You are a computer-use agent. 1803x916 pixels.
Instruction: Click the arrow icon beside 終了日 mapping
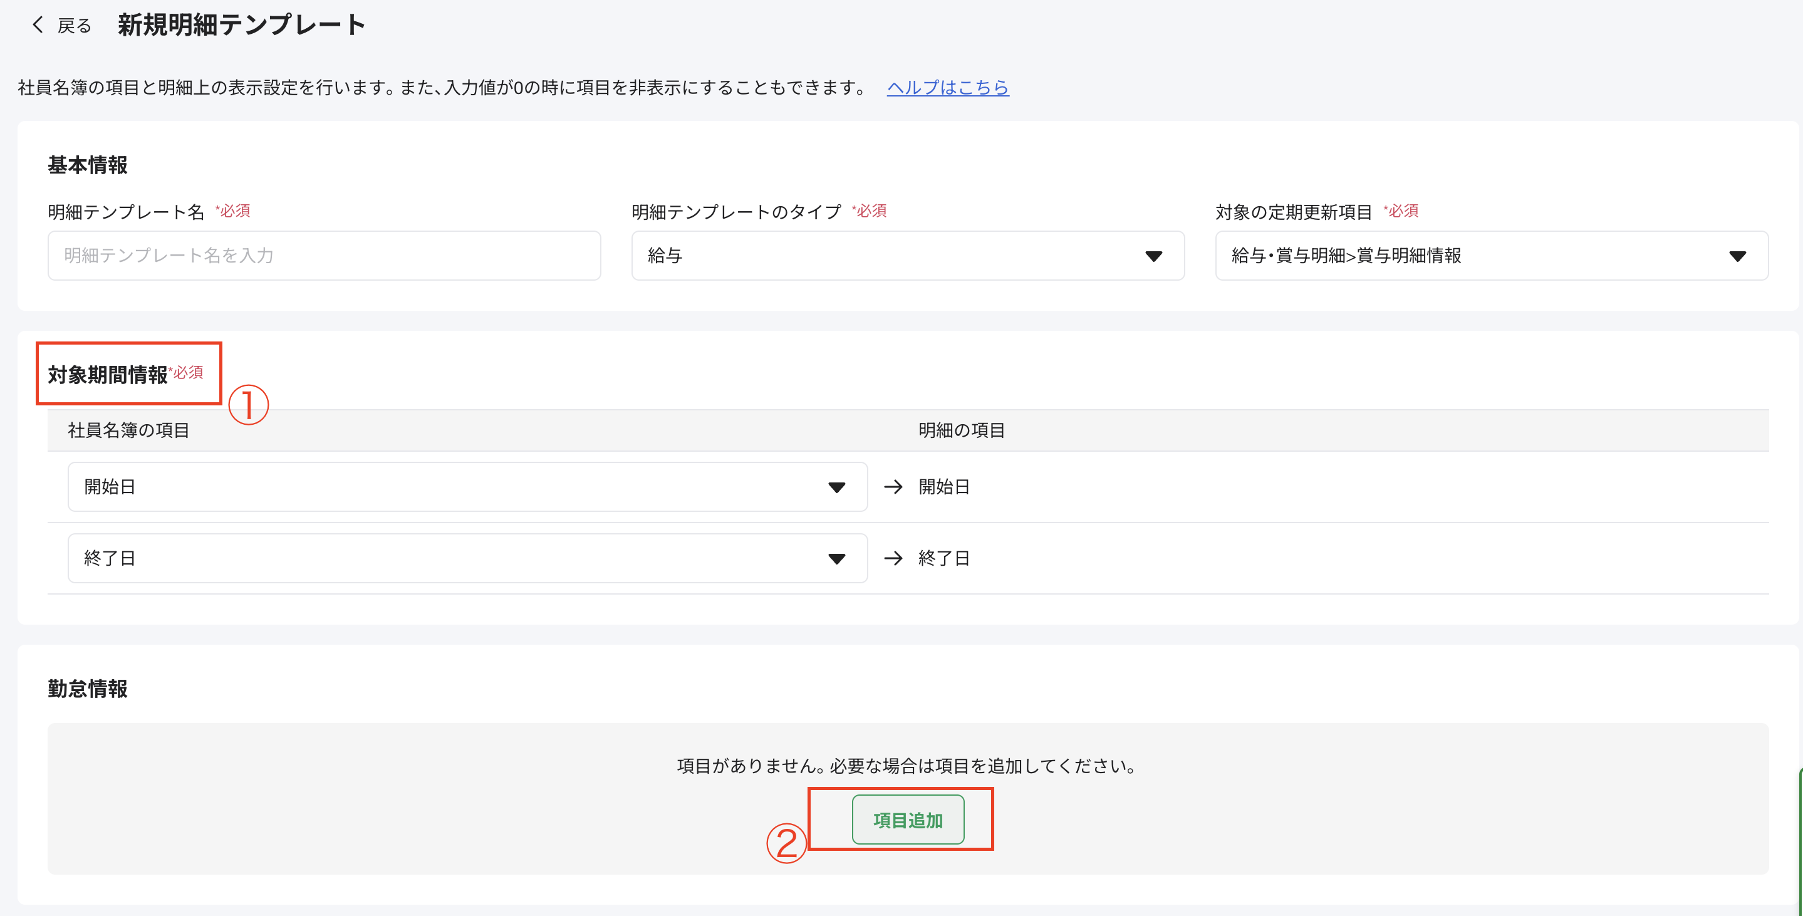tap(893, 558)
